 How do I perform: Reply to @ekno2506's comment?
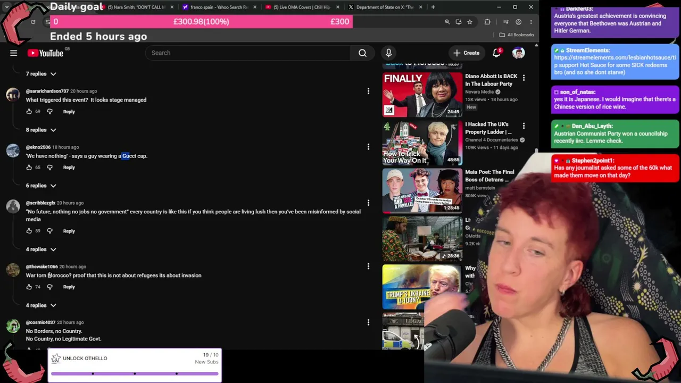click(69, 168)
